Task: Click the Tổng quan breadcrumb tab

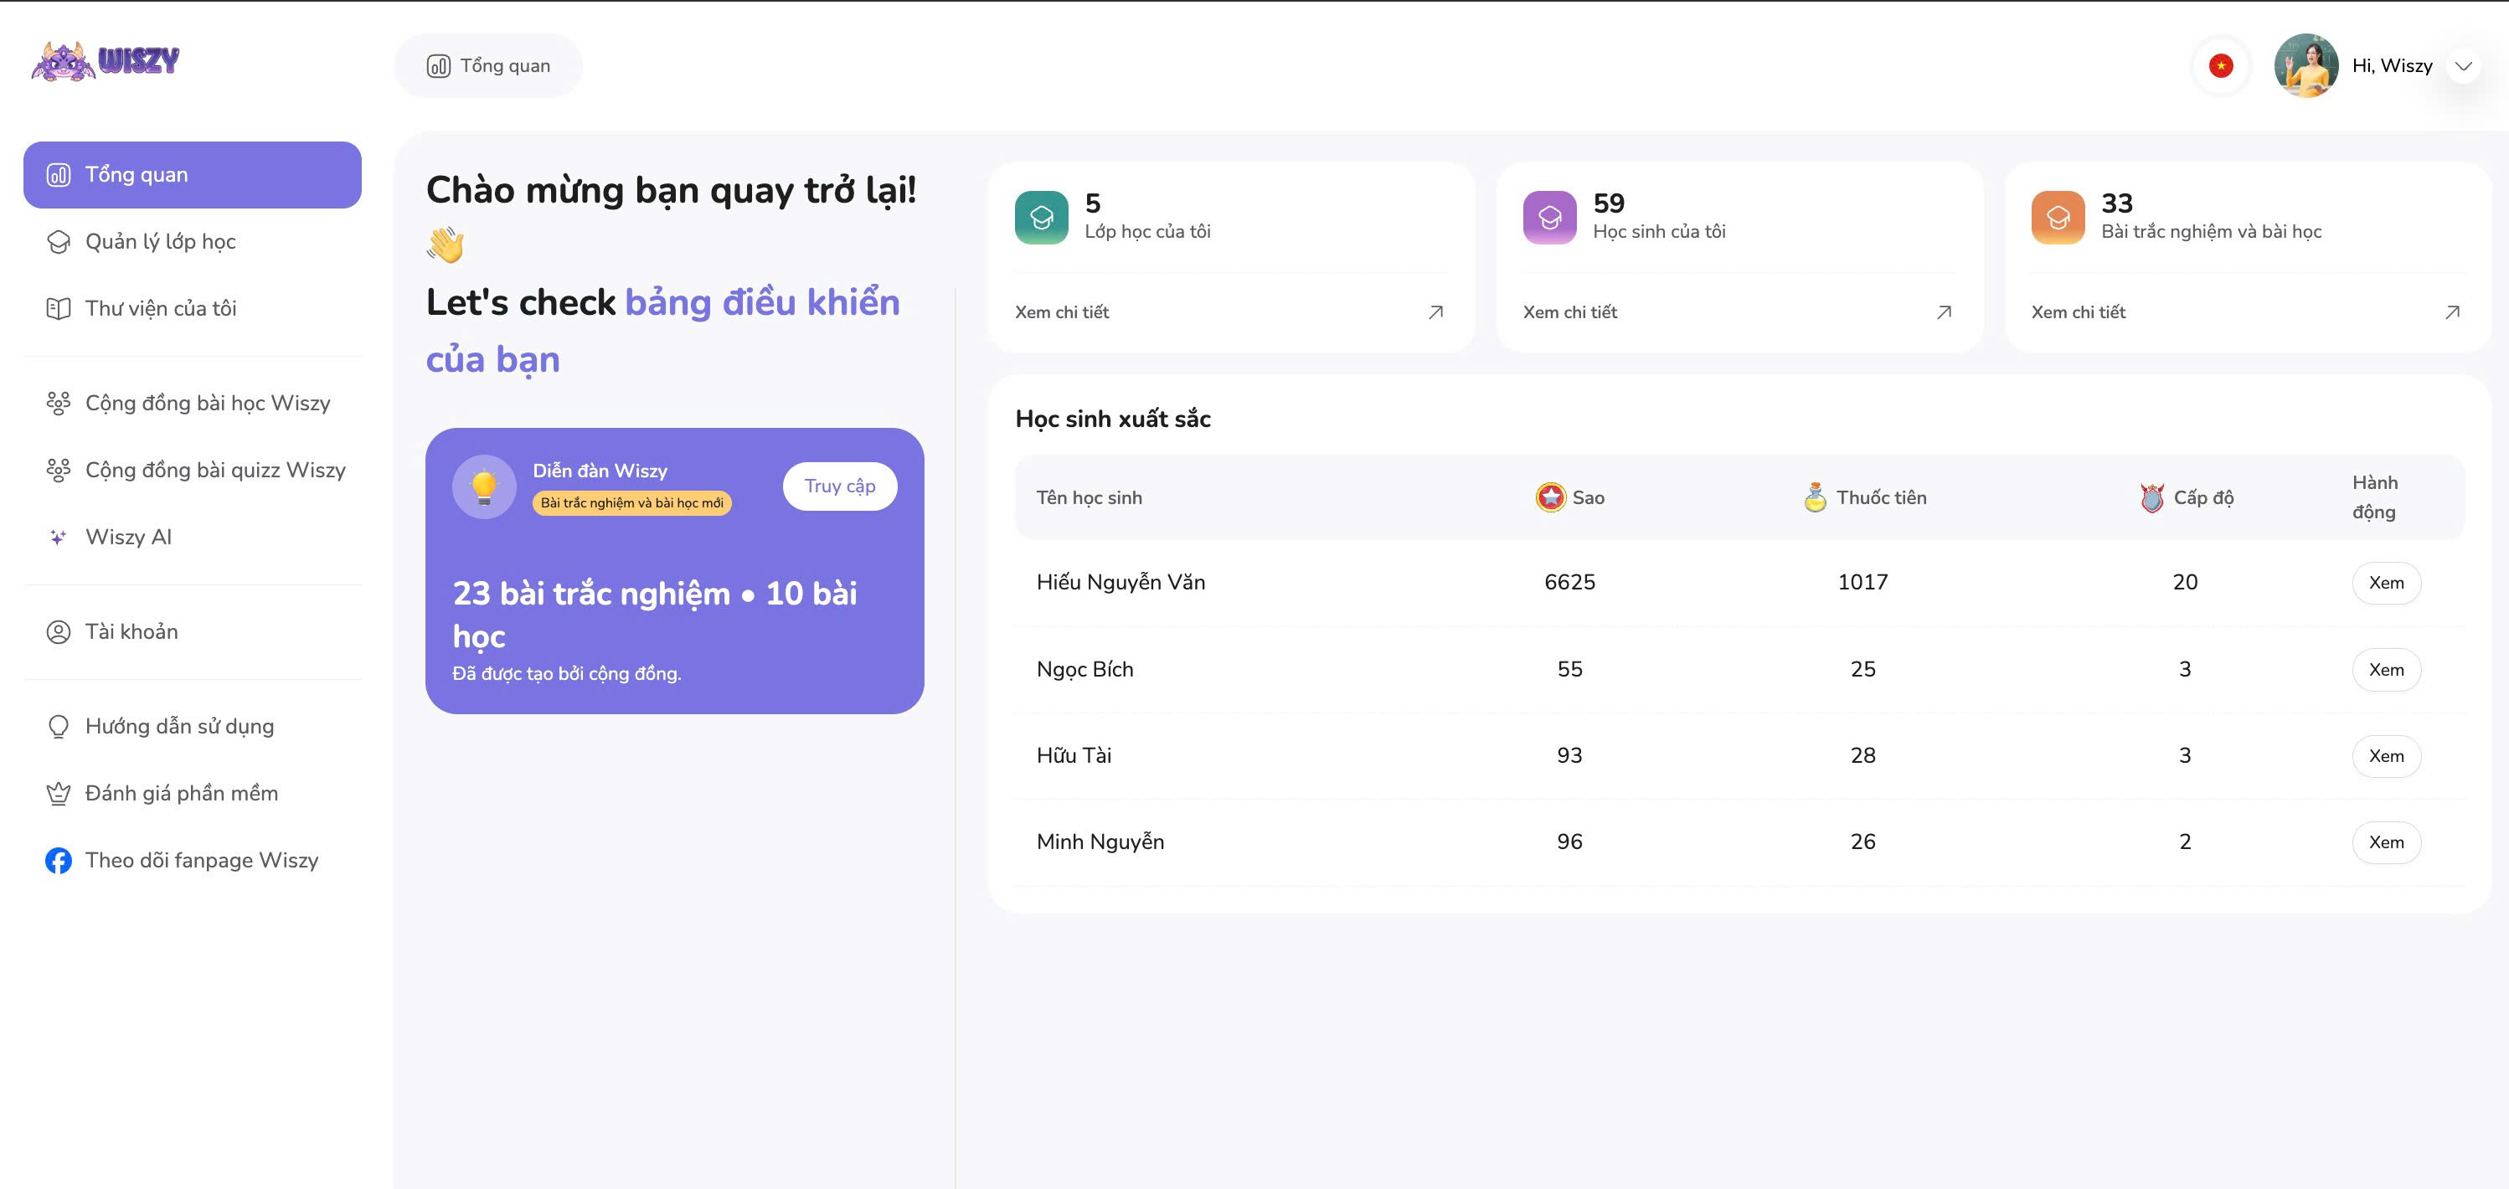Action: (x=488, y=66)
